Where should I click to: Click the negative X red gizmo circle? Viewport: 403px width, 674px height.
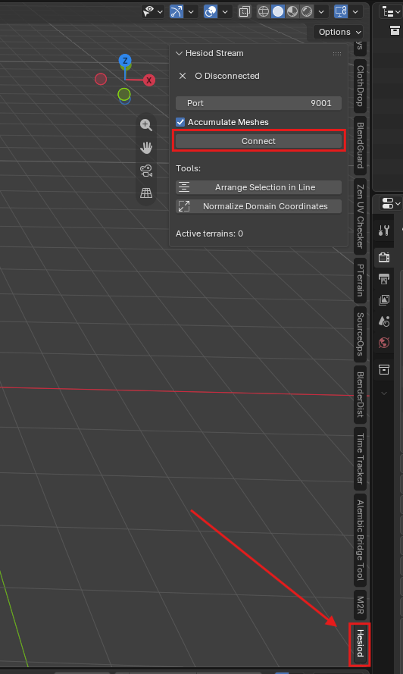pyautogui.click(x=101, y=79)
